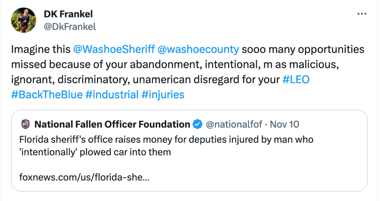Image resolution: width=380 pixels, height=201 pixels.
Task: Click the National Fallen Officer Foundation name
Action: point(112,124)
